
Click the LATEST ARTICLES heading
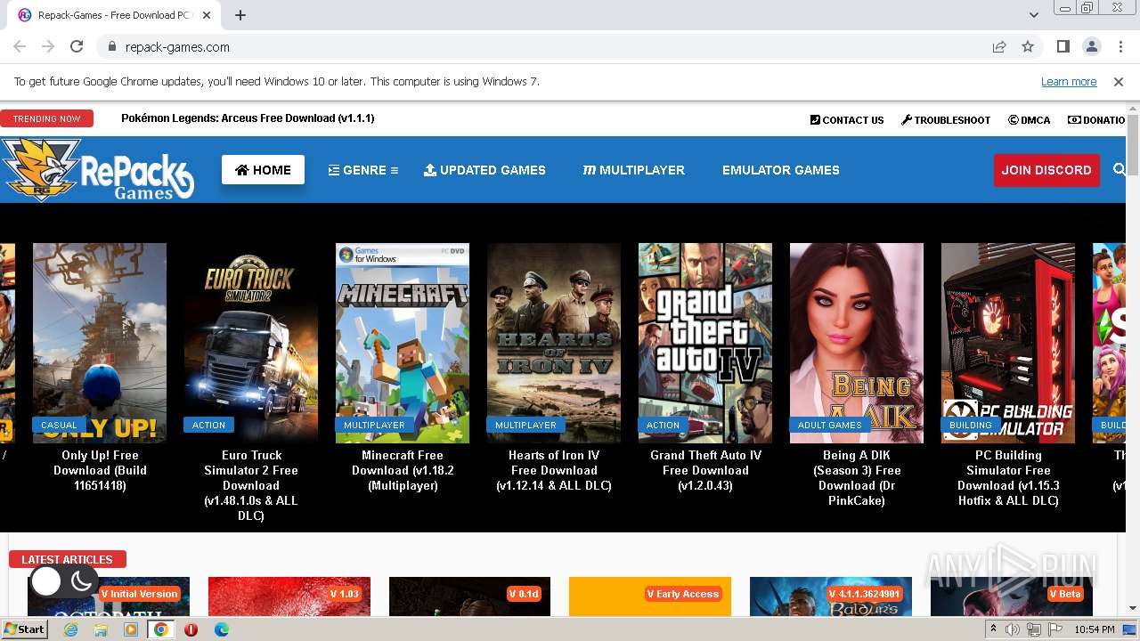pyautogui.click(x=67, y=559)
